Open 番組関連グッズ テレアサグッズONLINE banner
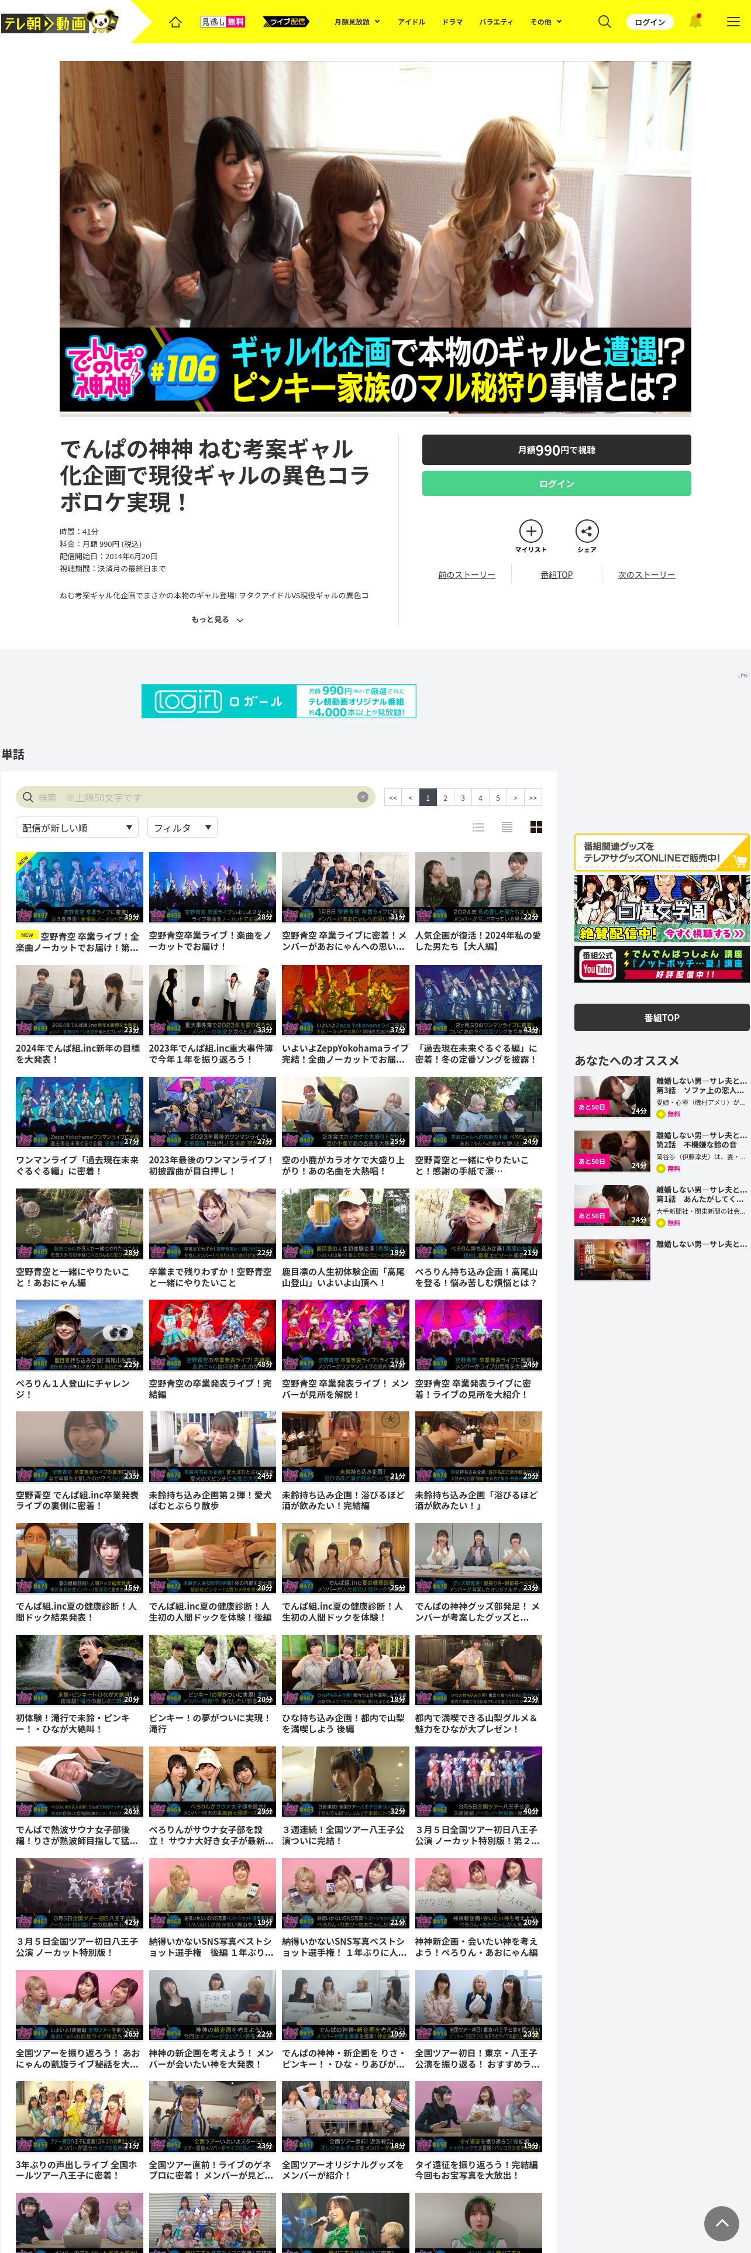This screenshot has height=2253, width=751. point(662,852)
